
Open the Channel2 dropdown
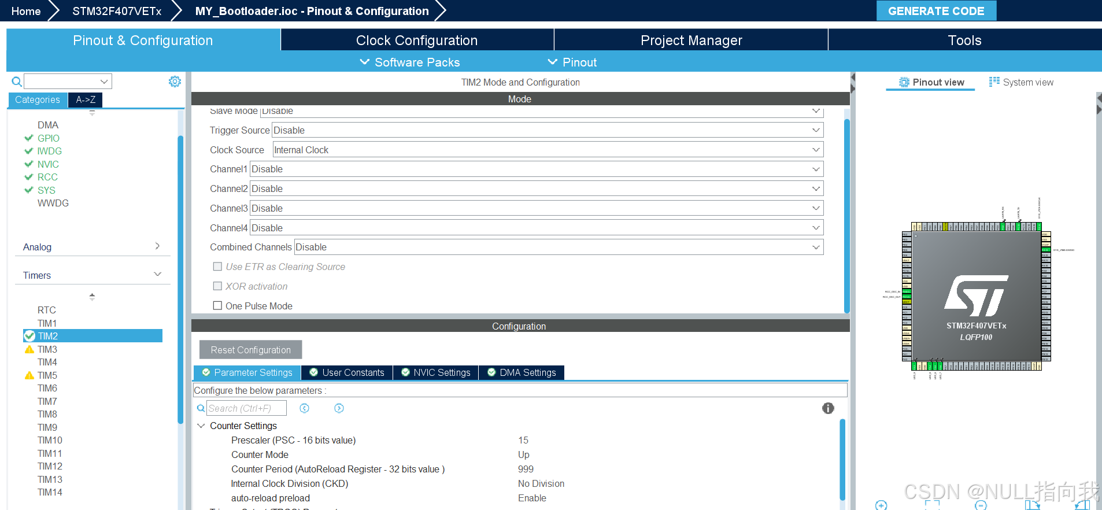pos(537,189)
